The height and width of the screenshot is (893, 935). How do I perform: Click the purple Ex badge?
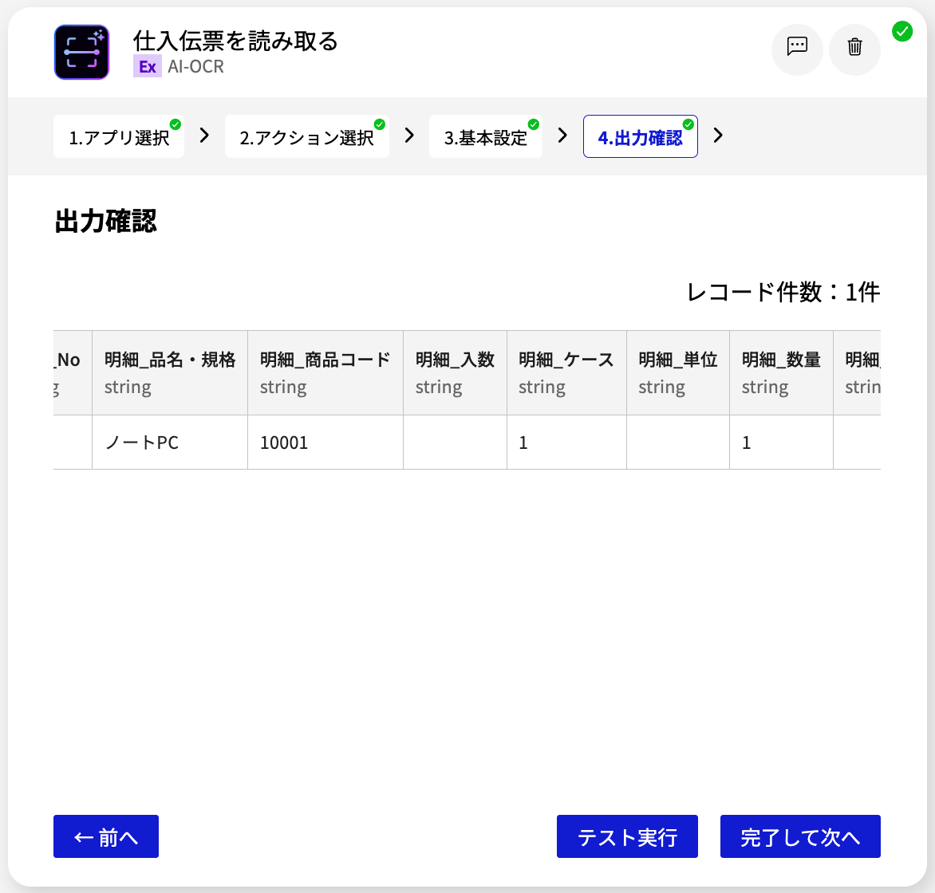coord(148,66)
